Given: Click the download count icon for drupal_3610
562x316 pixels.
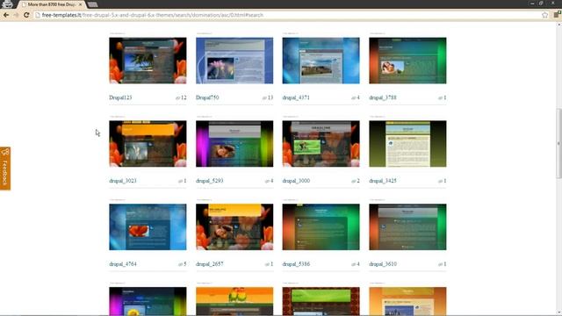Looking at the screenshot, I should coord(440,264).
